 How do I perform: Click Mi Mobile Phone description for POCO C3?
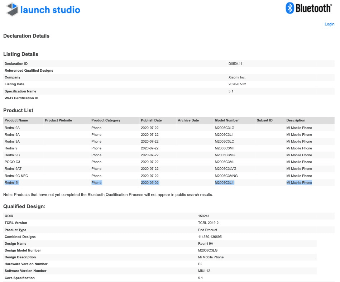299,162
